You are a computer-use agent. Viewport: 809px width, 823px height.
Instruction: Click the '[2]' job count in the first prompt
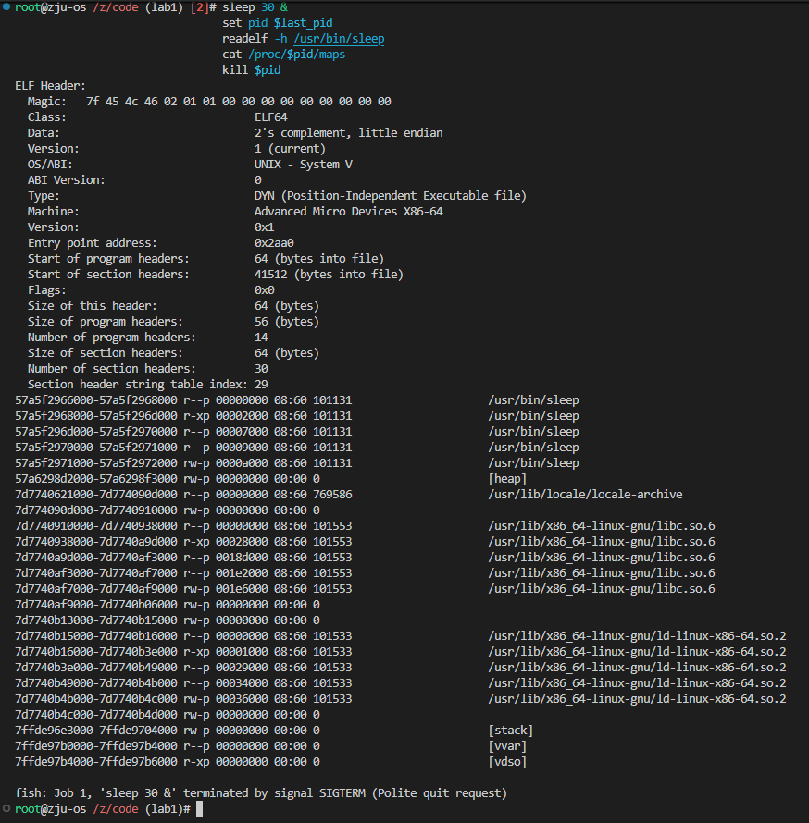click(x=200, y=7)
